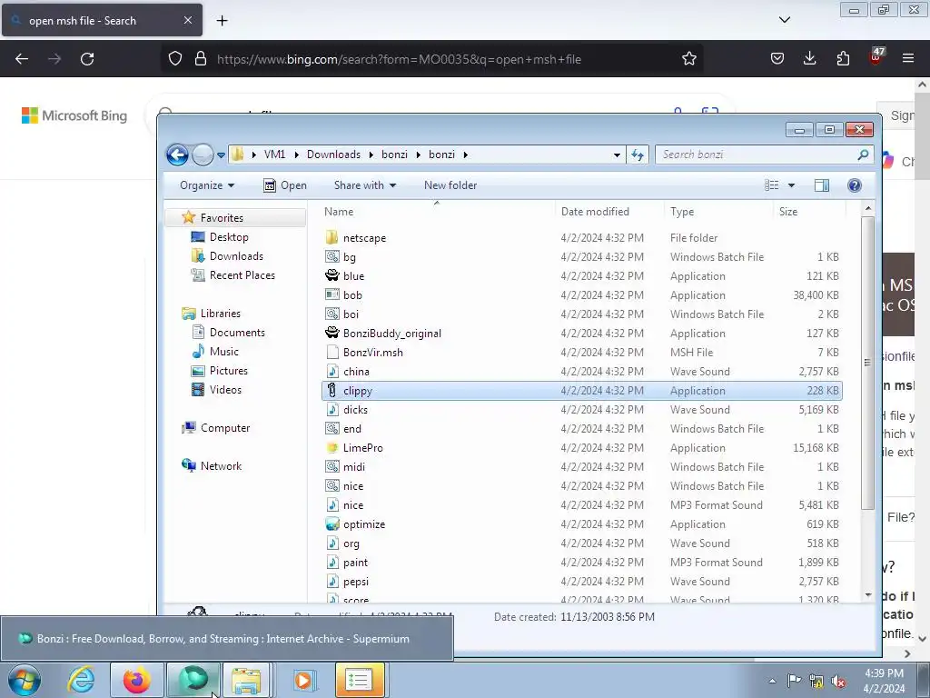Screen dimensions: 930x698
Task: Open the Music library
Action: [223, 352]
